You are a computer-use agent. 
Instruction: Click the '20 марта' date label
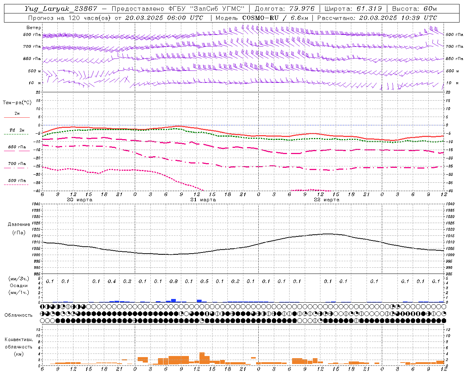click(x=80, y=200)
